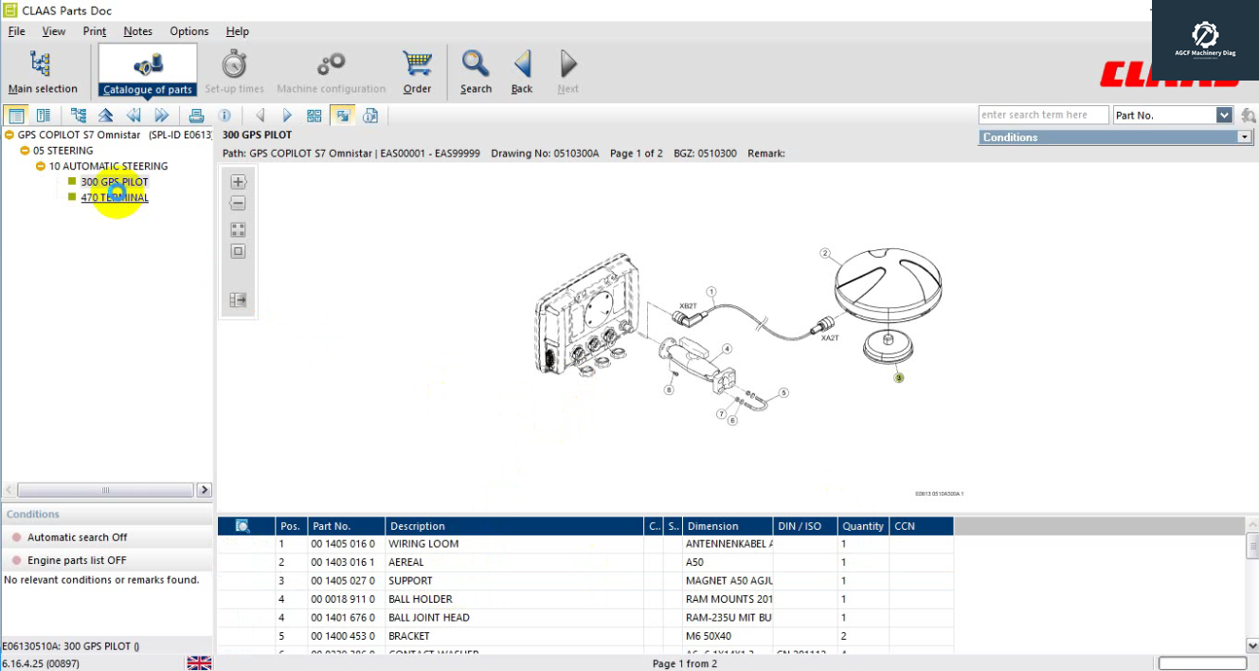Viewport: 1259px width, 671px height.
Task: Open the Options menu
Action: tap(189, 30)
